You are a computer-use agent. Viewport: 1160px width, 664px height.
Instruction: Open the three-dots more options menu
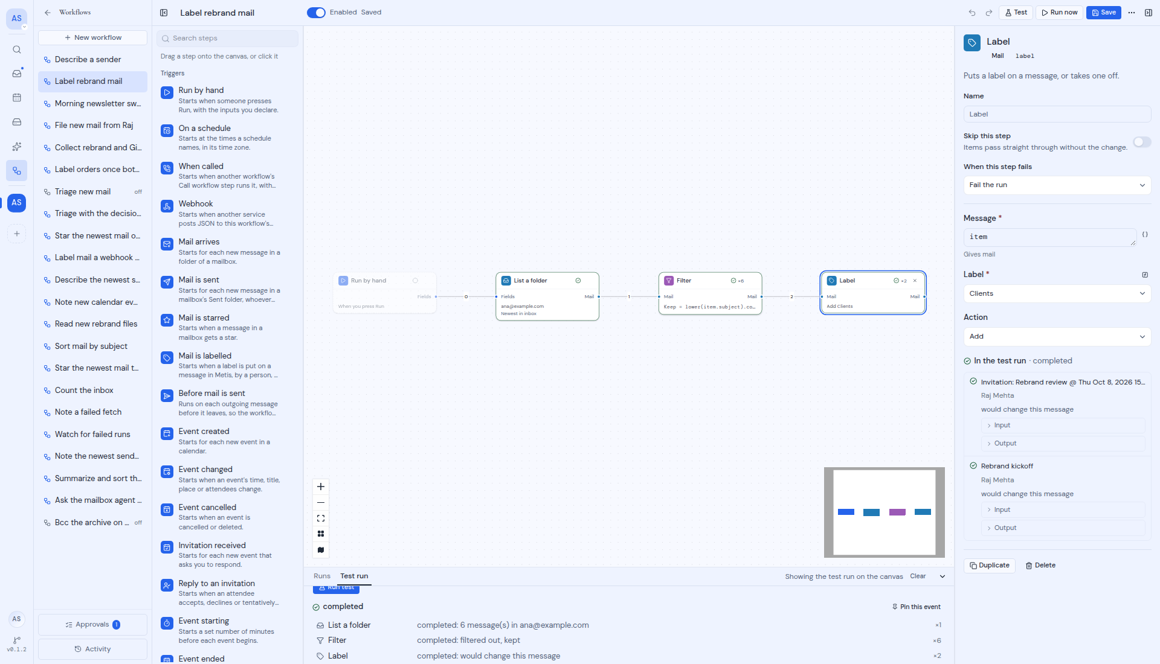pos(1132,13)
